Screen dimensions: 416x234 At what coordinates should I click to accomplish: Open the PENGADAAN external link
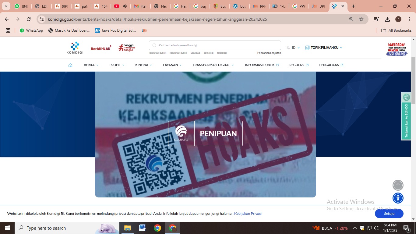tap(331, 65)
